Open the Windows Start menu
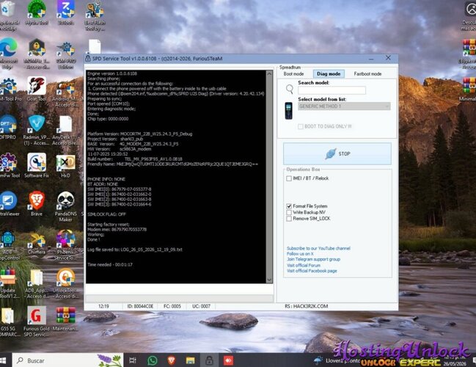Viewport: 476px width, 367px height. pyautogui.click(x=4, y=360)
